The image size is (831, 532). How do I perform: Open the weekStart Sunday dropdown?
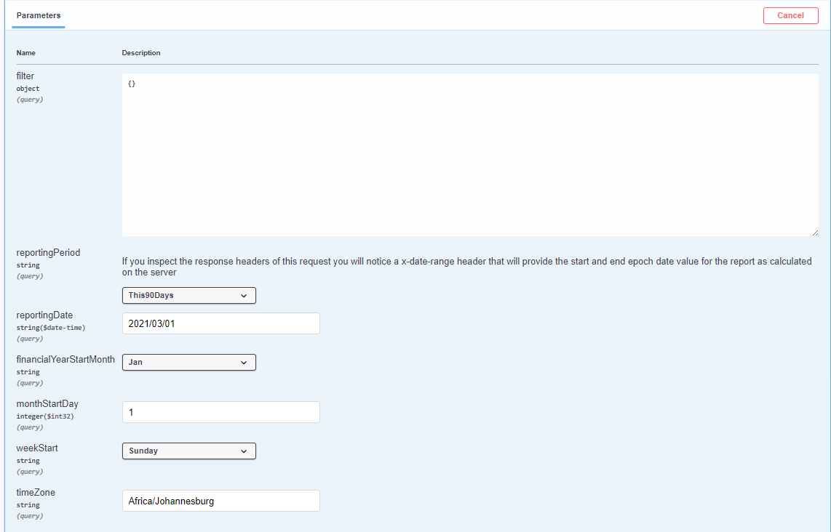tap(188, 451)
